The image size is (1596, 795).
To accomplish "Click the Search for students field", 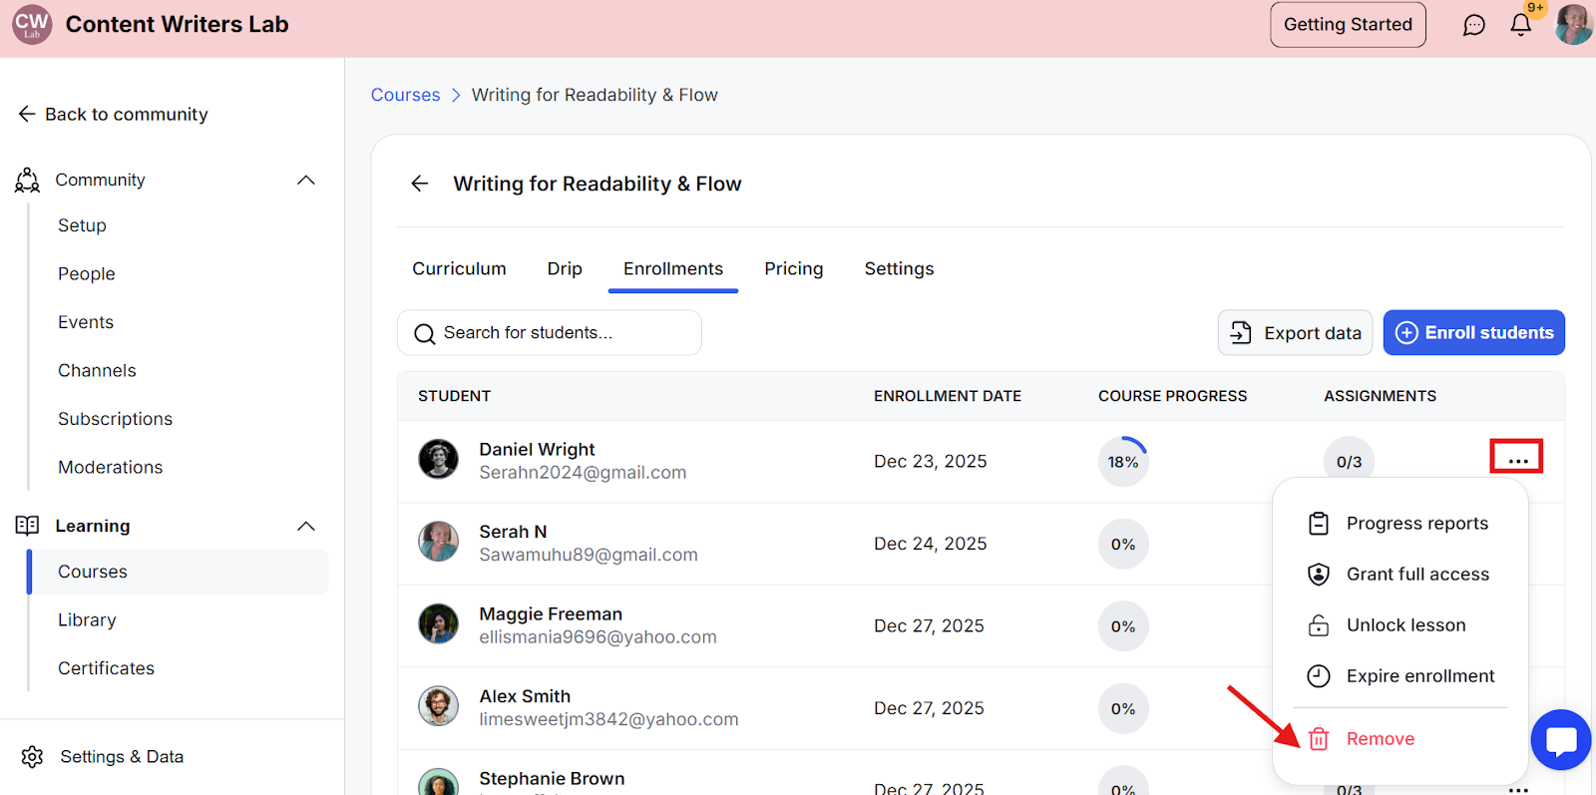I will (550, 333).
